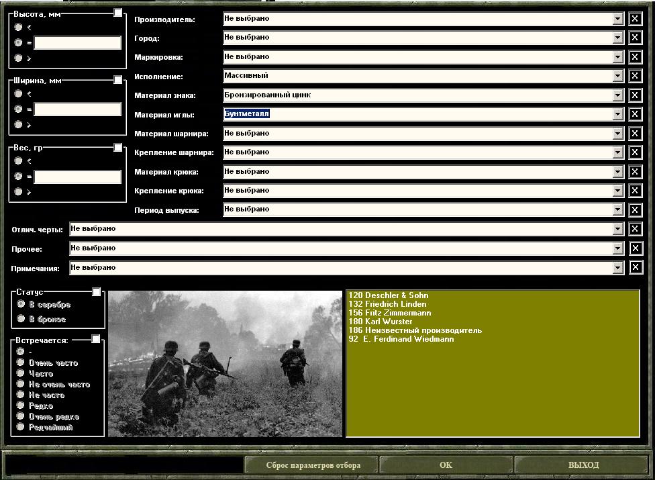Clear the Материал иглы selection via X icon
This screenshot has height=480, width=655.
pyautogui.click(x=635, y=115)
